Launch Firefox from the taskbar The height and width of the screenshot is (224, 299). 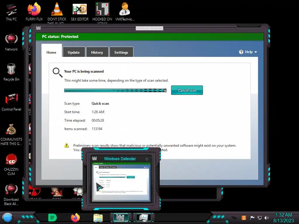[75, 218]
